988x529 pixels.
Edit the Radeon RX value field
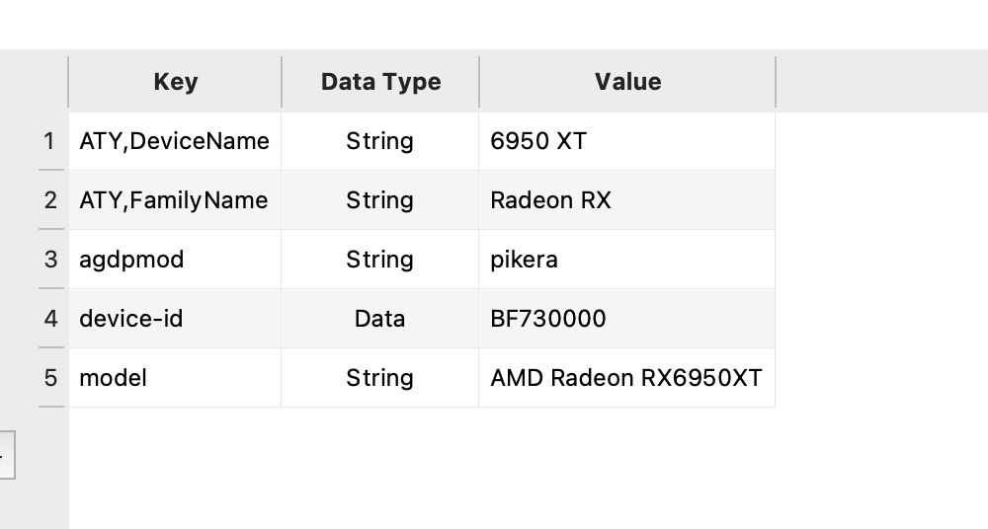click(627, 200)
